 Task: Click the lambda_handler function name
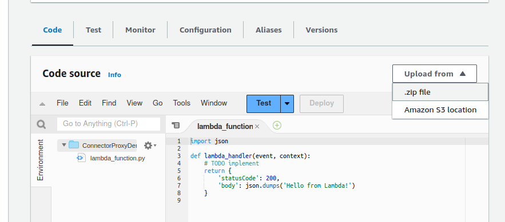coord(228,156)
